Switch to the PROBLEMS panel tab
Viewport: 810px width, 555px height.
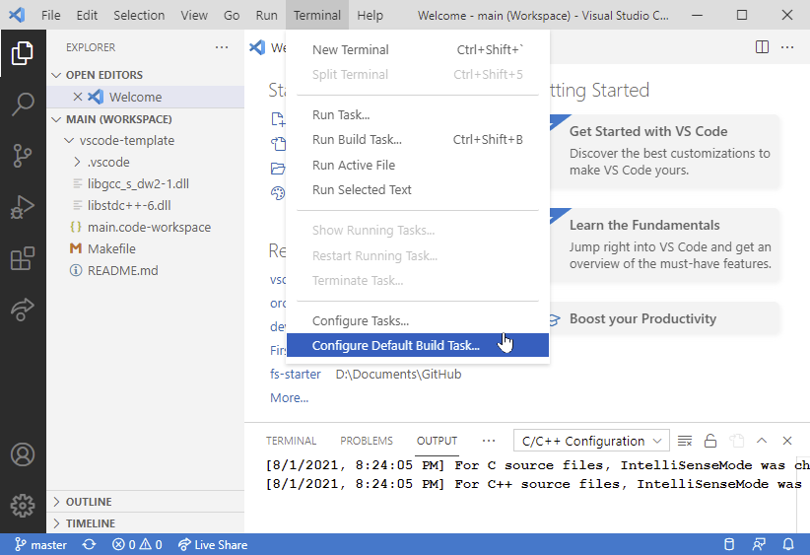[367, 441]
